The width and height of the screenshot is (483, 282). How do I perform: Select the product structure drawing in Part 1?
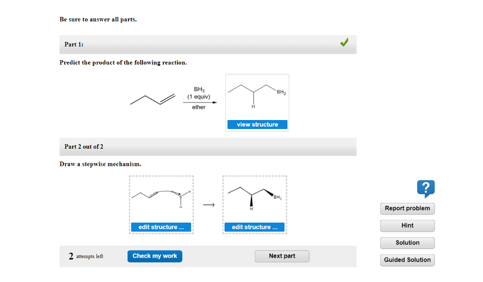257,94
